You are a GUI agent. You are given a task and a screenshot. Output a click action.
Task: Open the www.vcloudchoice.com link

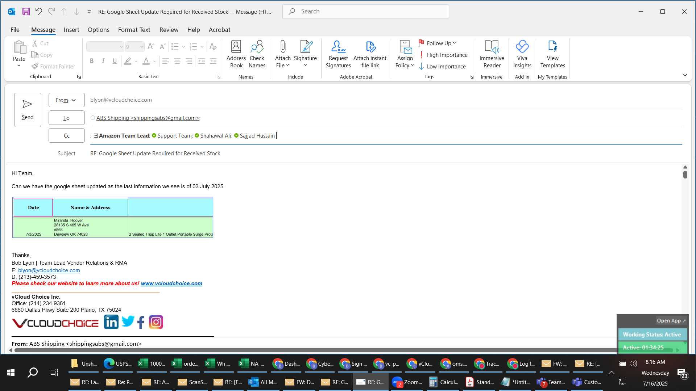tap(171, 283)
